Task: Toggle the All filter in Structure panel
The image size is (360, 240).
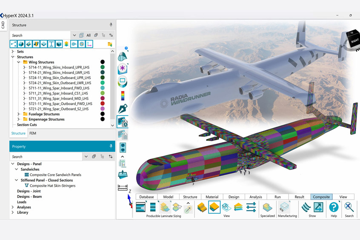Action: pyautogui.click(x=89, y=35)
